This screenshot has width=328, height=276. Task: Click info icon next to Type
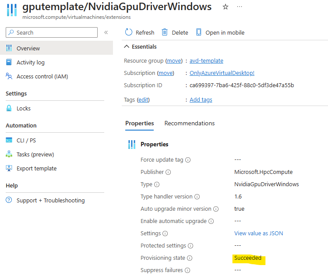(x=157, y=184)
